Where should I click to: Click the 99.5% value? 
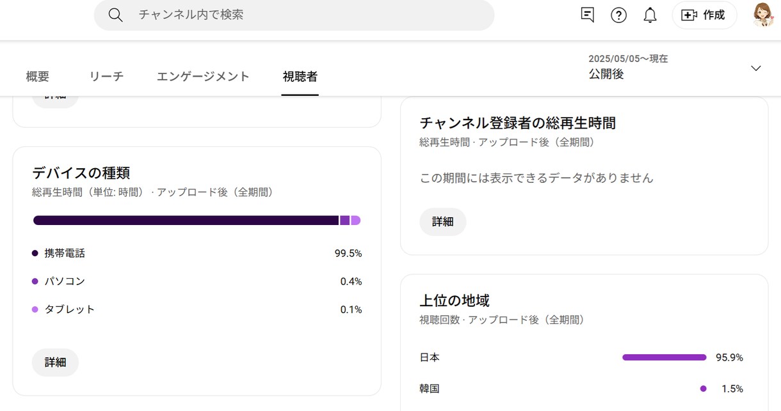[x=348, y=253]
